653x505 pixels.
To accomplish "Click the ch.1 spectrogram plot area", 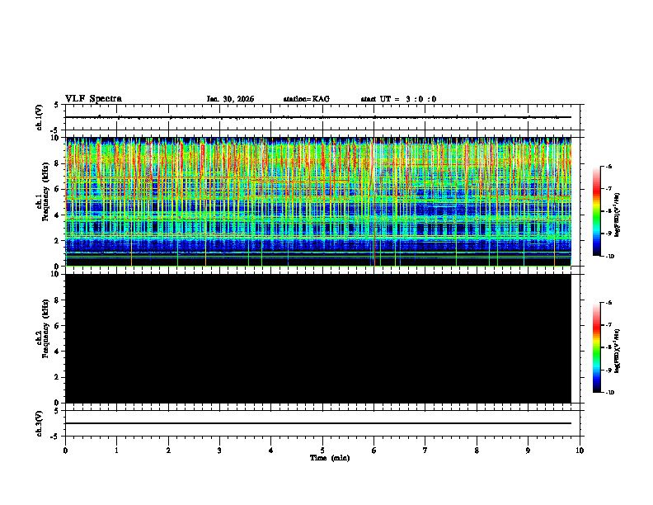I will click(x=318, y=201).
